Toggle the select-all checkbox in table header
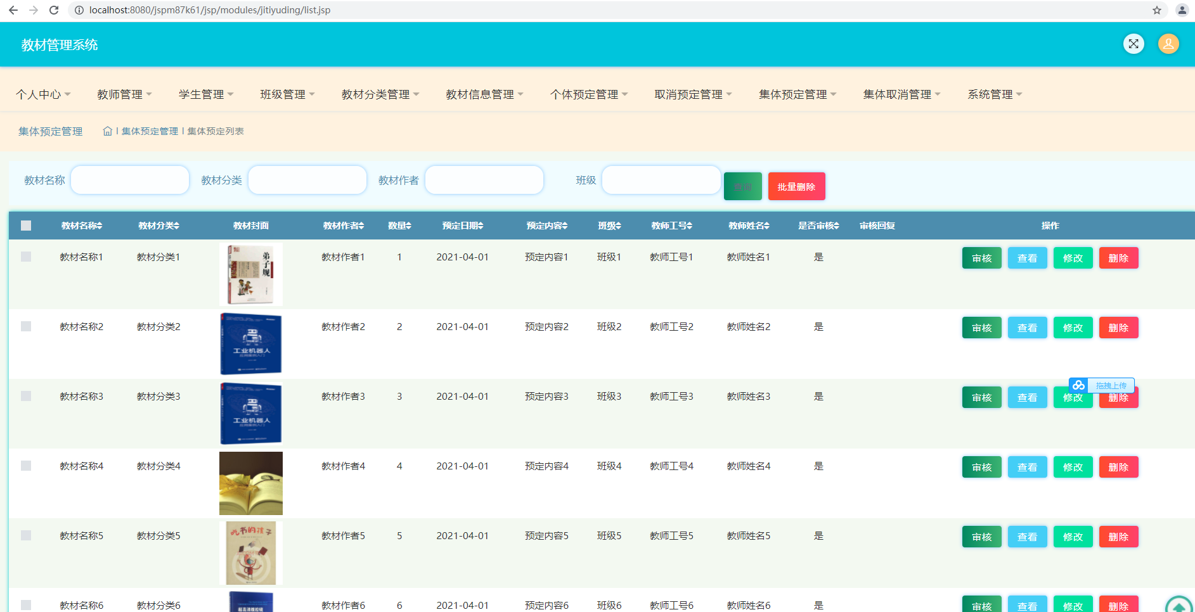This screenshot has width=1195, height=612. (26, 226)
